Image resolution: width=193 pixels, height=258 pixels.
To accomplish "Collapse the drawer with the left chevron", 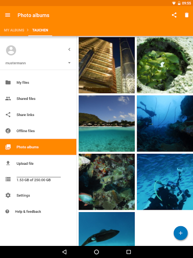I will (69, 49).
